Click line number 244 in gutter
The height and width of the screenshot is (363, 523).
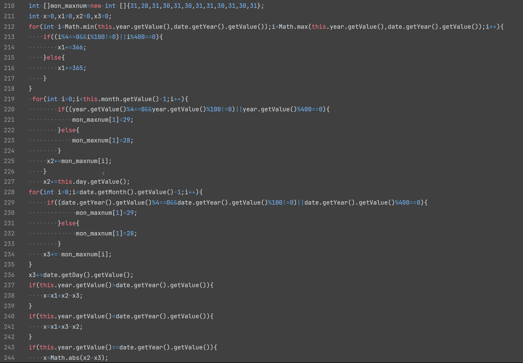pyautogui.click(x=9, y=358)
